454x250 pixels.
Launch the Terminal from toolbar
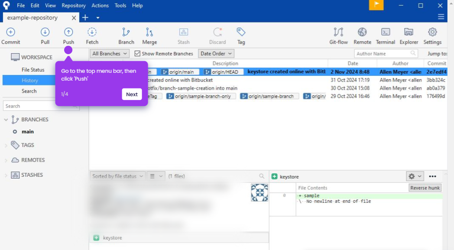(386, 36)
